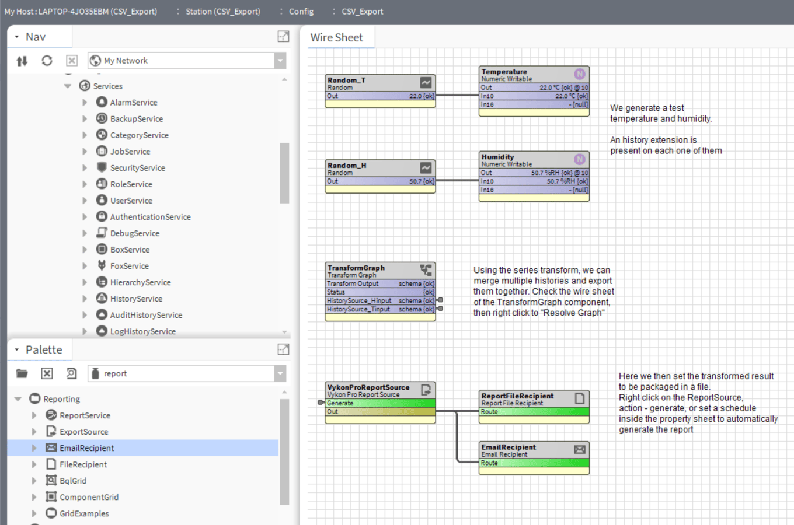Click the AlarmService bell icon
The width and height of the screenshot is (794, 525).
tap(101, 102)
